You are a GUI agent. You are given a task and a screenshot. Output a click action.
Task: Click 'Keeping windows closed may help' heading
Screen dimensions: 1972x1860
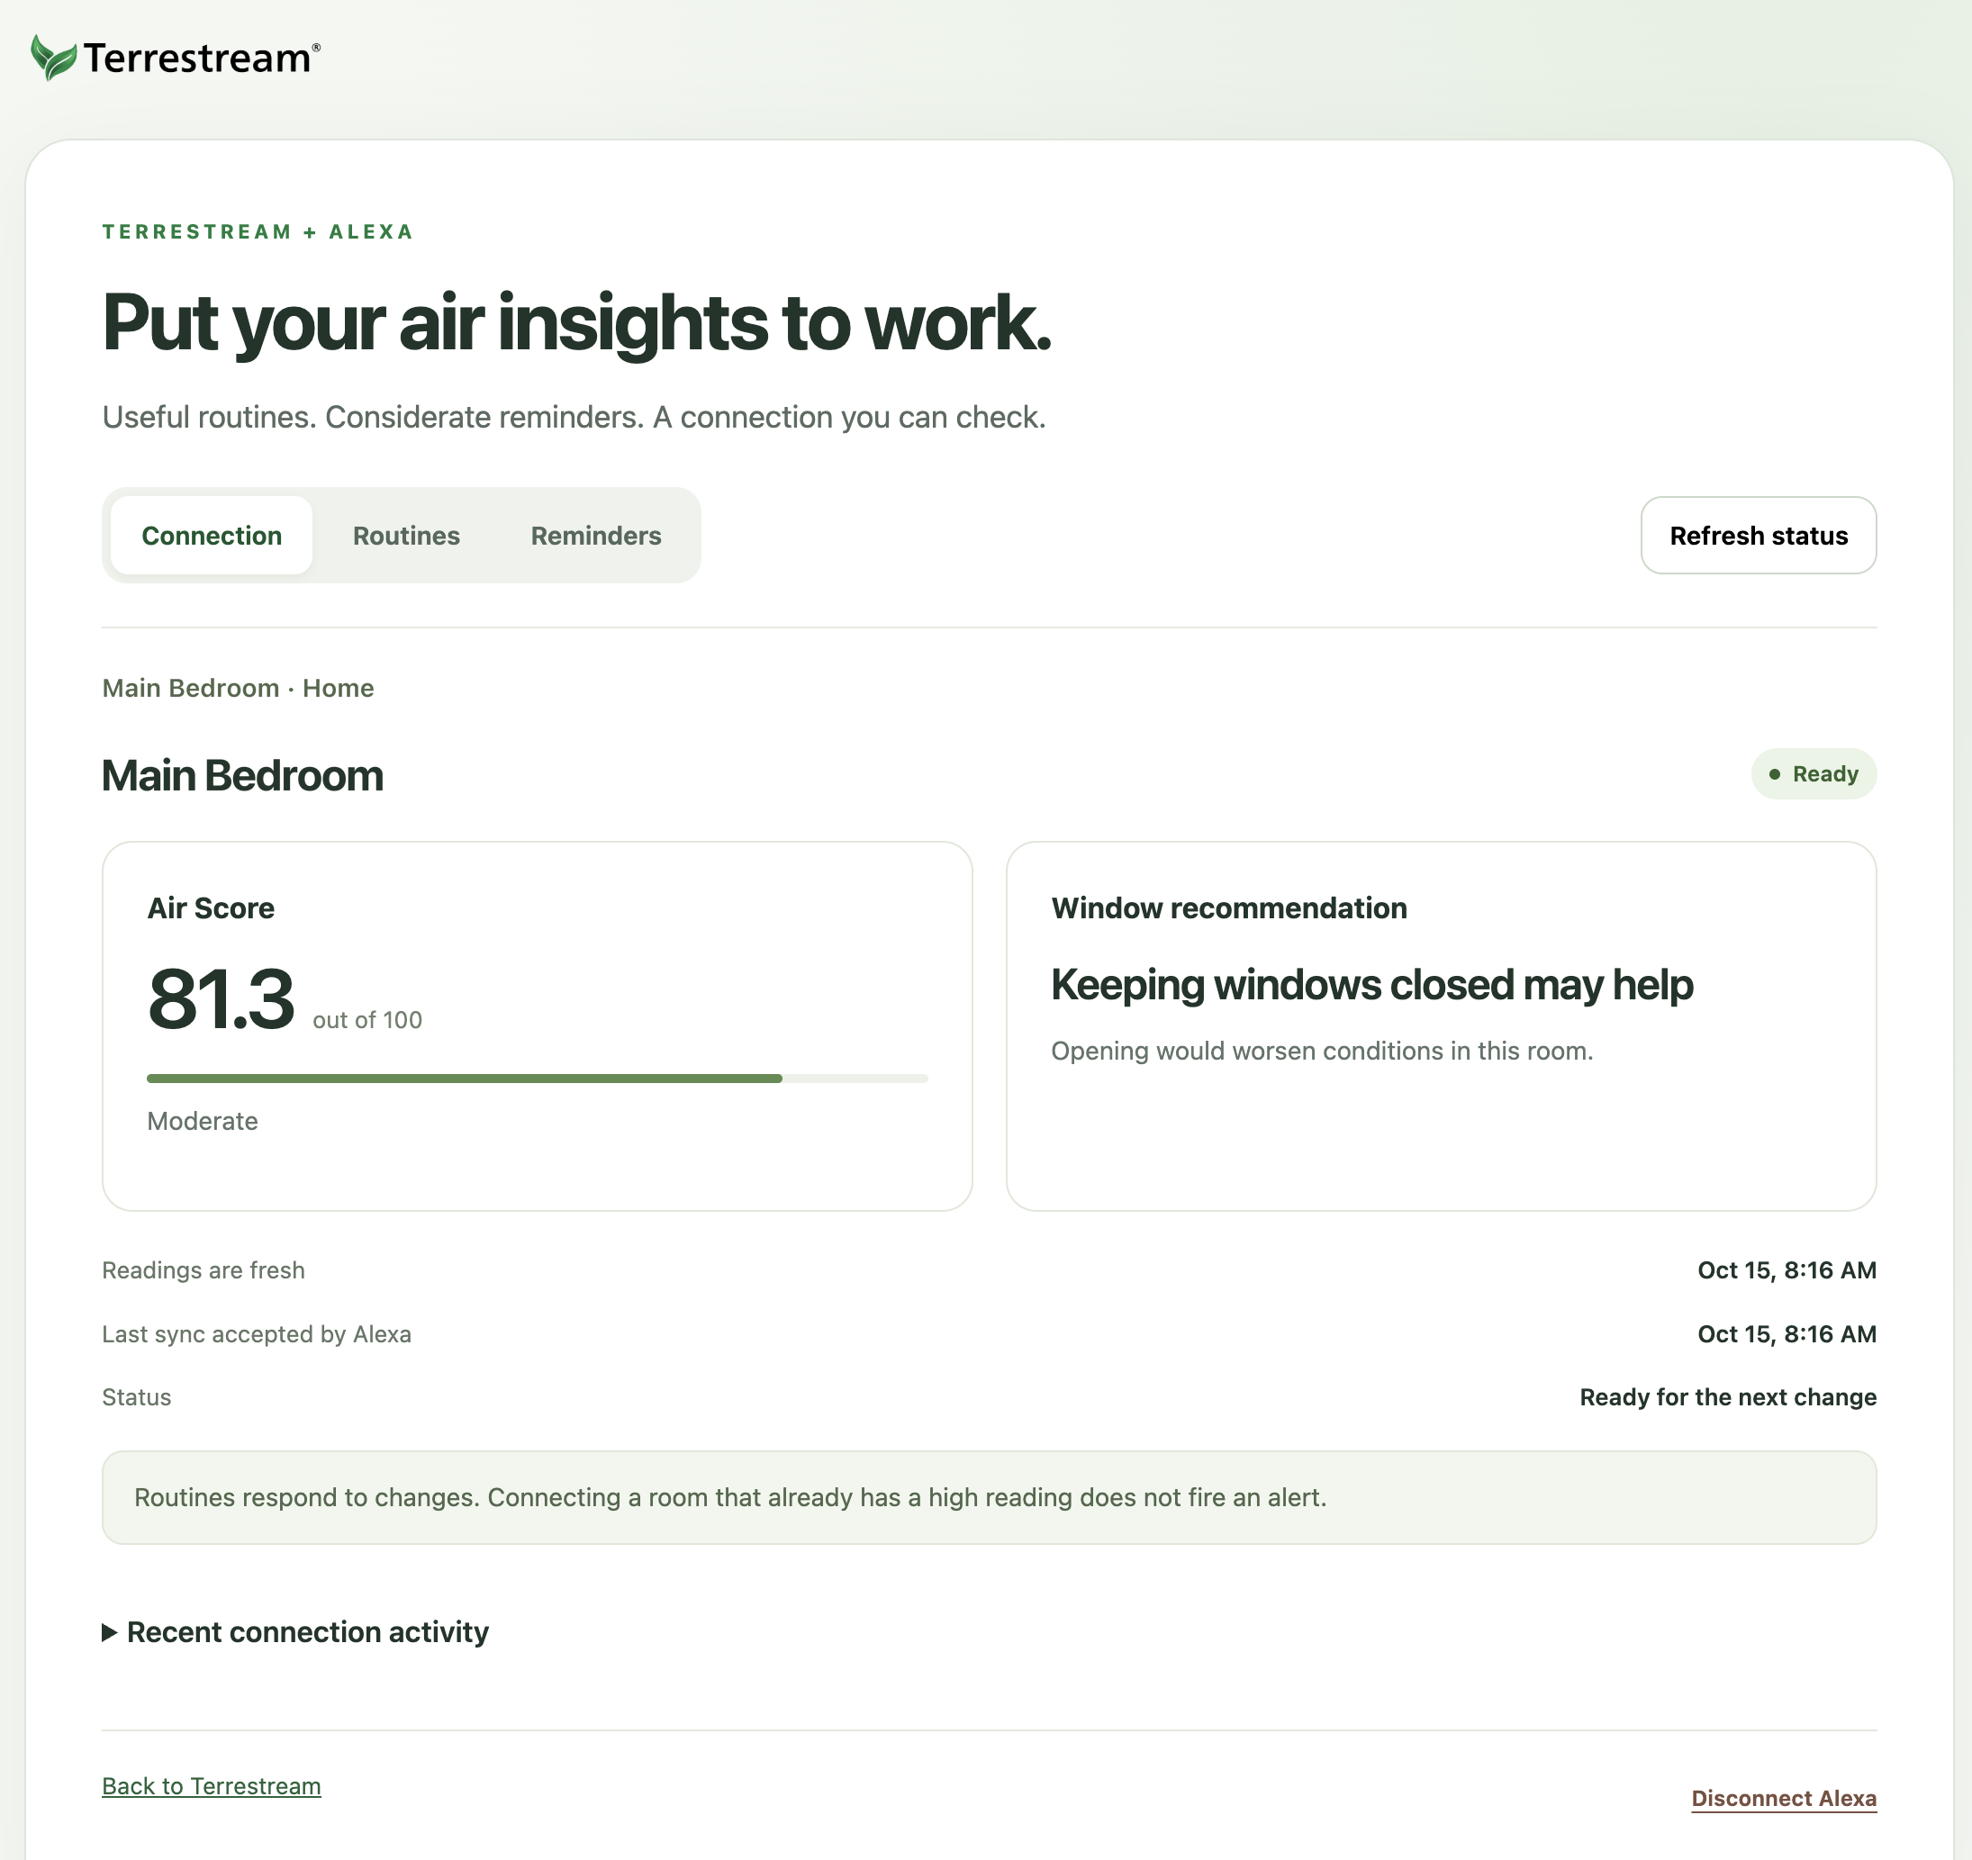1372,985
